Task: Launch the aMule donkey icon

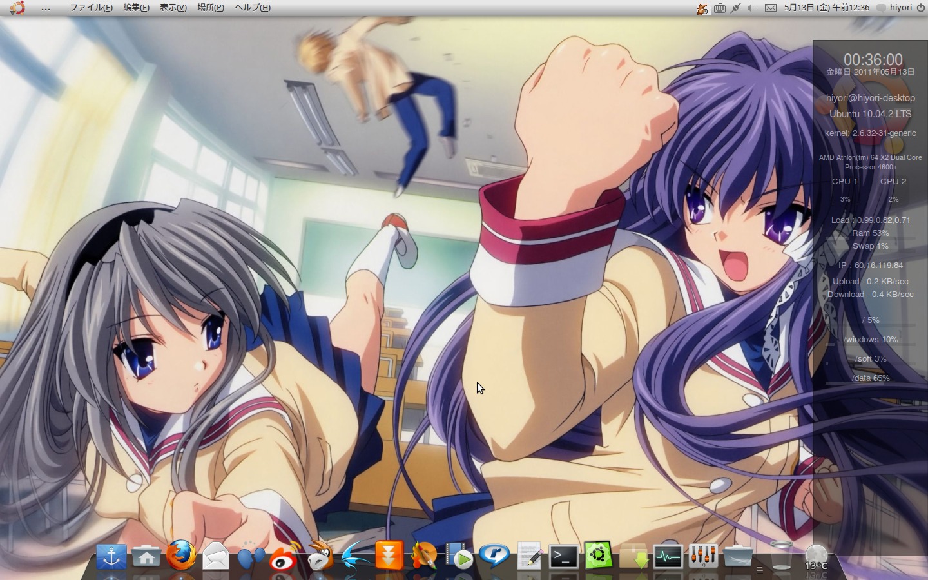Action: 320,556
